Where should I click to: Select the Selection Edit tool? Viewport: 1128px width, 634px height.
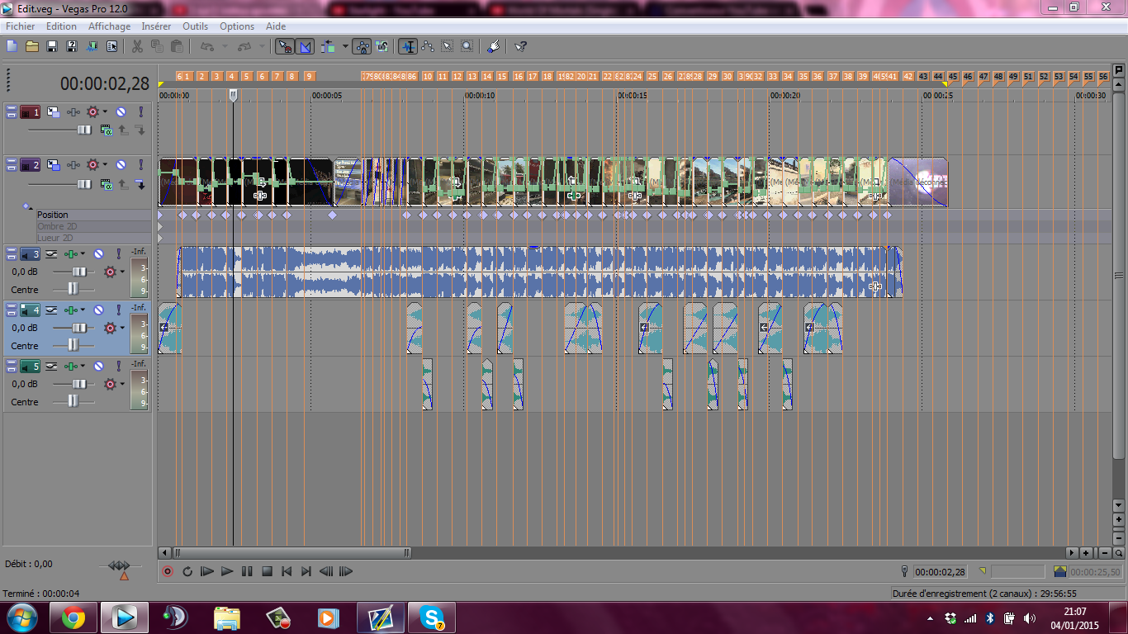pos(448,46)
